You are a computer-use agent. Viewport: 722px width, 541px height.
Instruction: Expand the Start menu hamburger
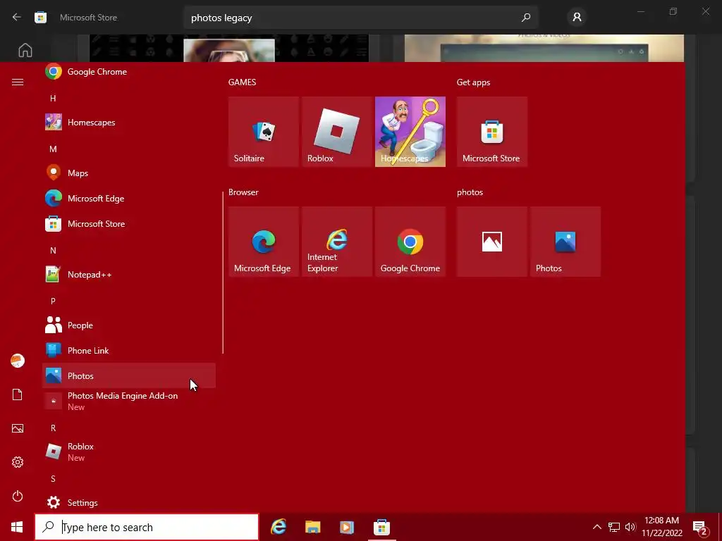click(x=18, y=82)
